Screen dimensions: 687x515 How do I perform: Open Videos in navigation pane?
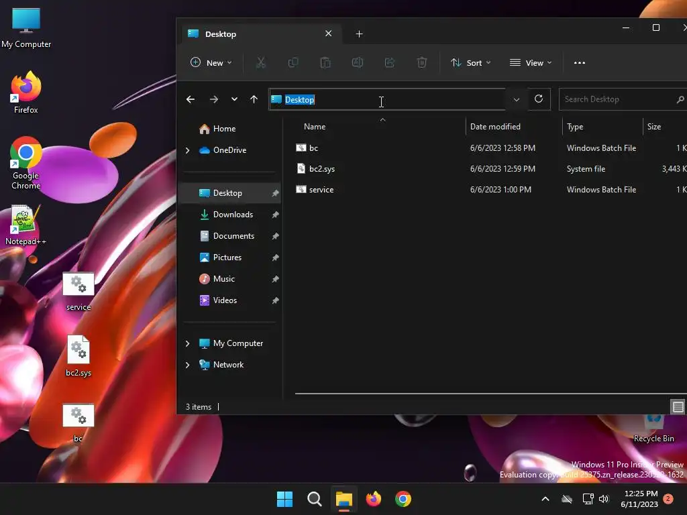pyautogui.click(x=230, y=300)
